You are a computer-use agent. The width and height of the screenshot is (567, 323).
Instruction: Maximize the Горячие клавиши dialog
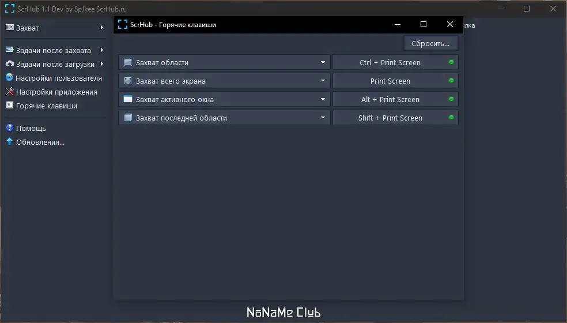click(x=424, y=24)
